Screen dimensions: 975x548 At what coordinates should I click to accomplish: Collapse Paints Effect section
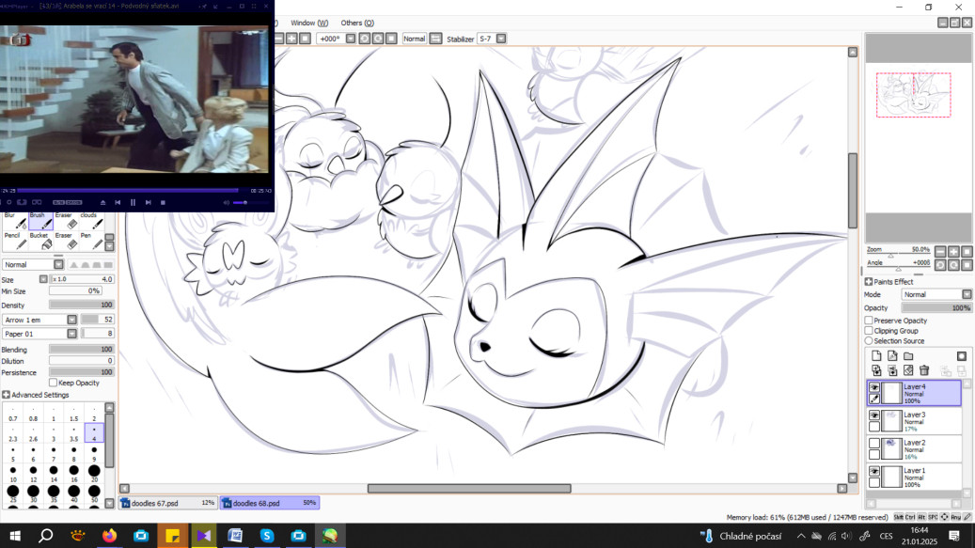[x=869, y=281]
